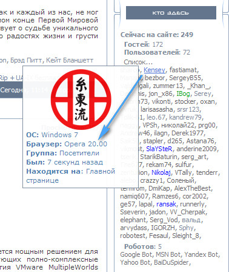The image size is (229, 272).
Task: Open VTally user profile
Action: tap(183, 172)
